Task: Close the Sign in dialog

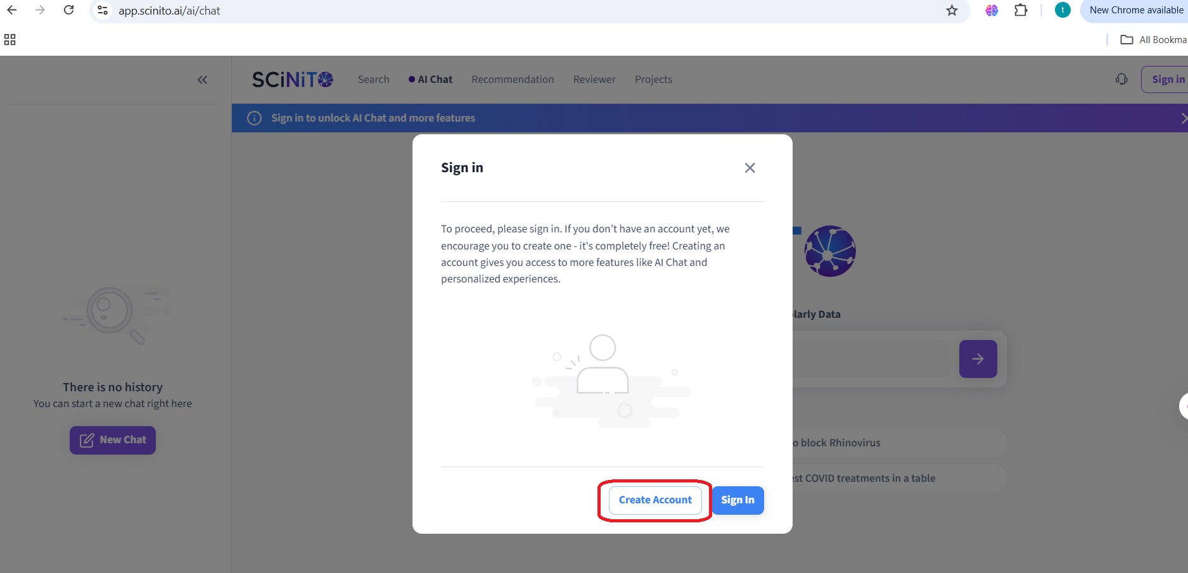Action: 750,168
